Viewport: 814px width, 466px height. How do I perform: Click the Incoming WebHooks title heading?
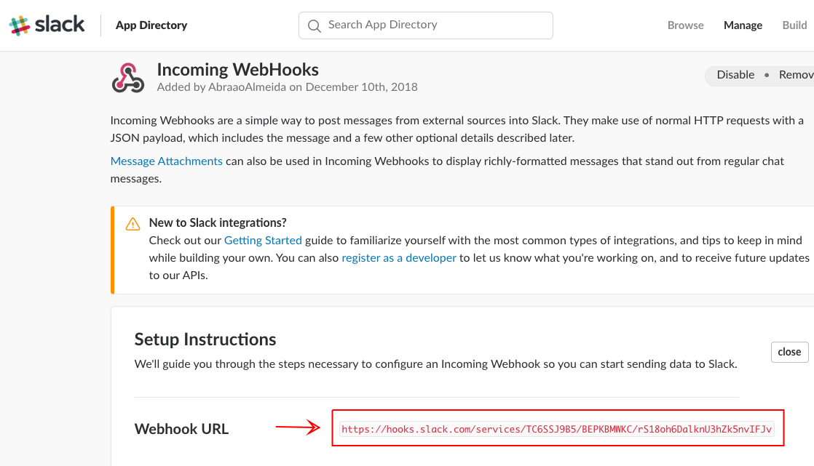[238, 70]
